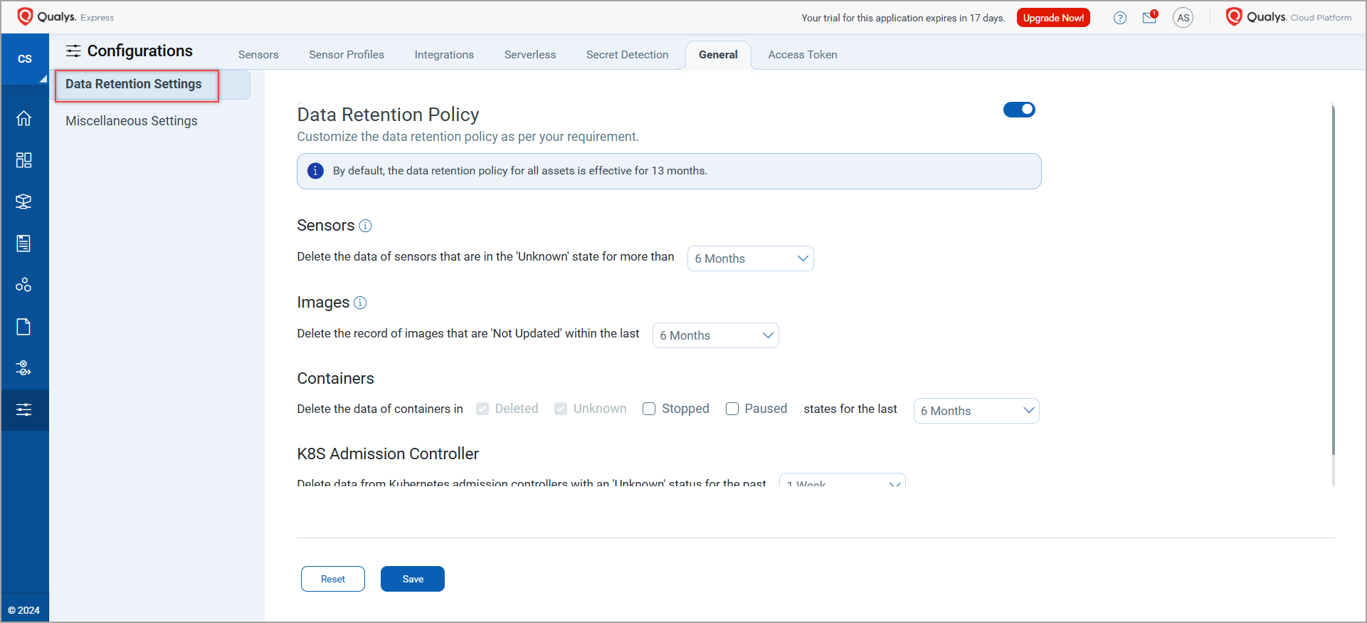This screenshot has width=1367, height=623.
Task: Click the Reset button
Action: pos(333,579)
